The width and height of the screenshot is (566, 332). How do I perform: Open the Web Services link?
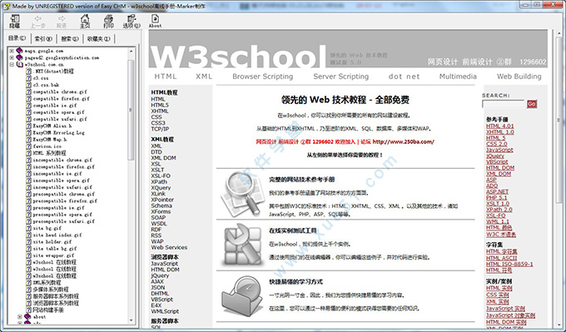point(169,247)
